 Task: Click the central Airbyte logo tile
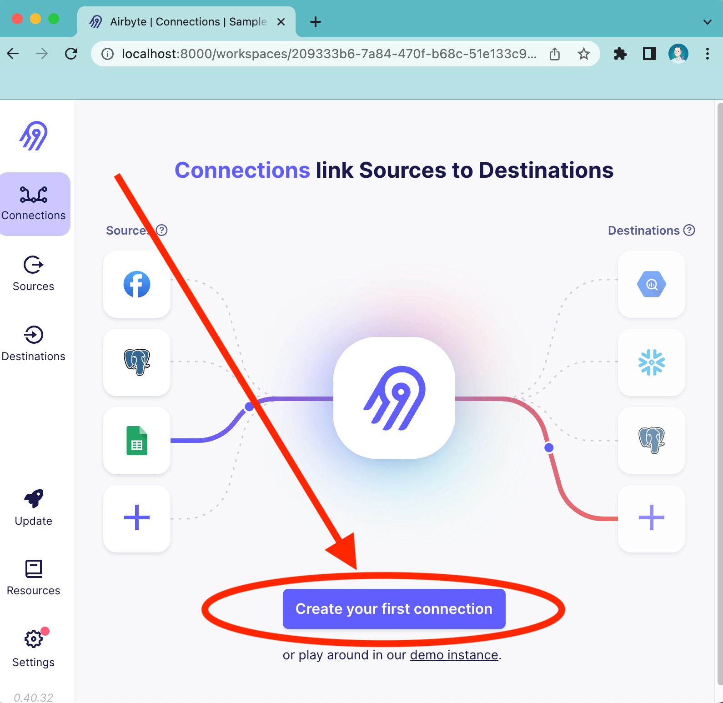click(x=394, y=398)
